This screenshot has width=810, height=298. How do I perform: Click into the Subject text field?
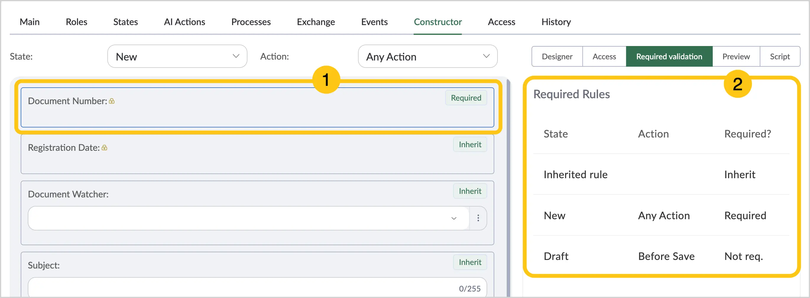[x=257, y=288]
